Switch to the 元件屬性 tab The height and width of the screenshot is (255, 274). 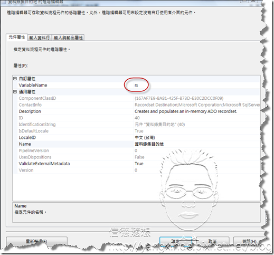[17, 37]
